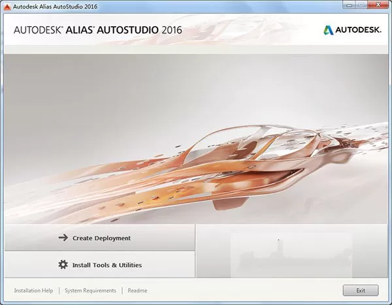
Task: Click the Create Deployment button
Action: click(99, 238)
